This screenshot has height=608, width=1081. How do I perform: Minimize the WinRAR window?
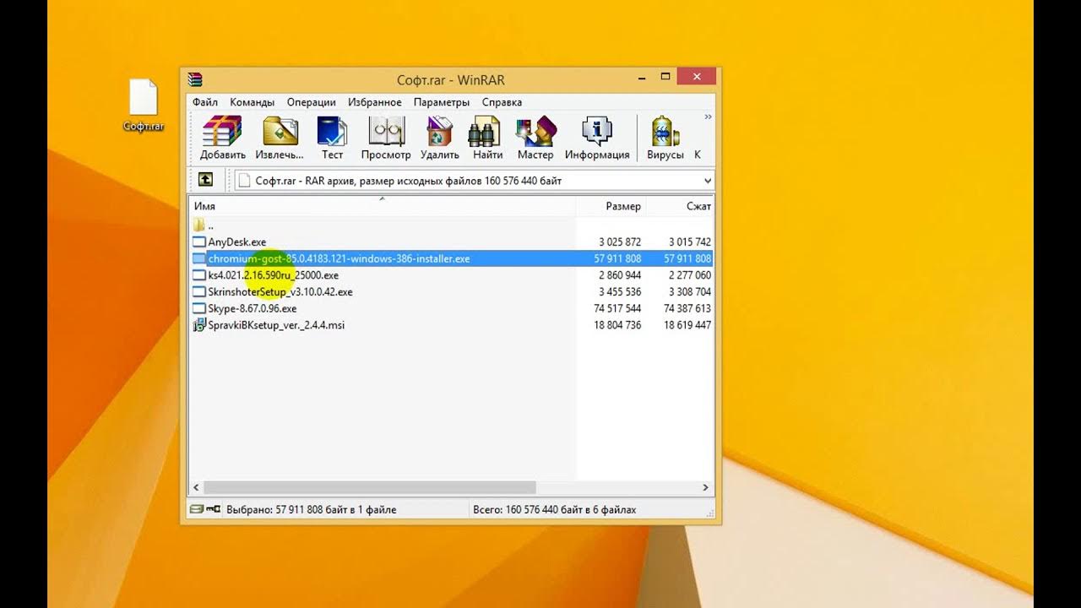click(643, 77)
